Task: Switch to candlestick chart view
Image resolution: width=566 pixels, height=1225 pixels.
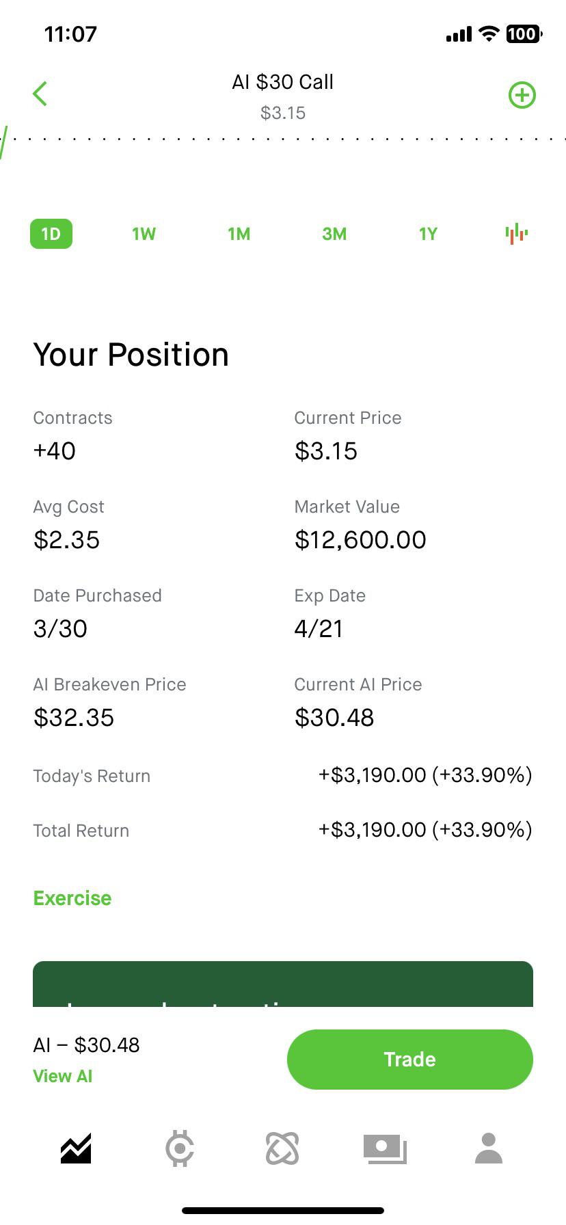Action: (516, 234)
